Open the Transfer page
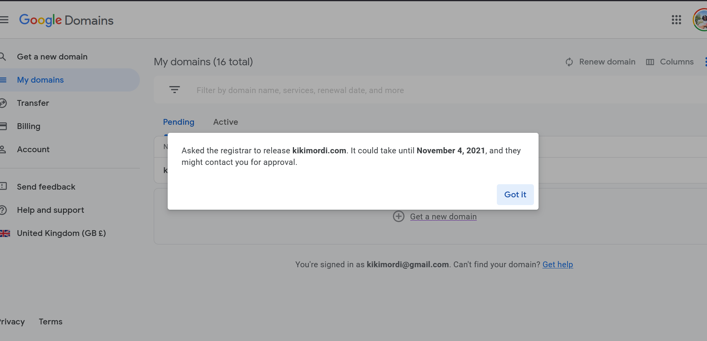707x341 pixels. click(33, 103)
